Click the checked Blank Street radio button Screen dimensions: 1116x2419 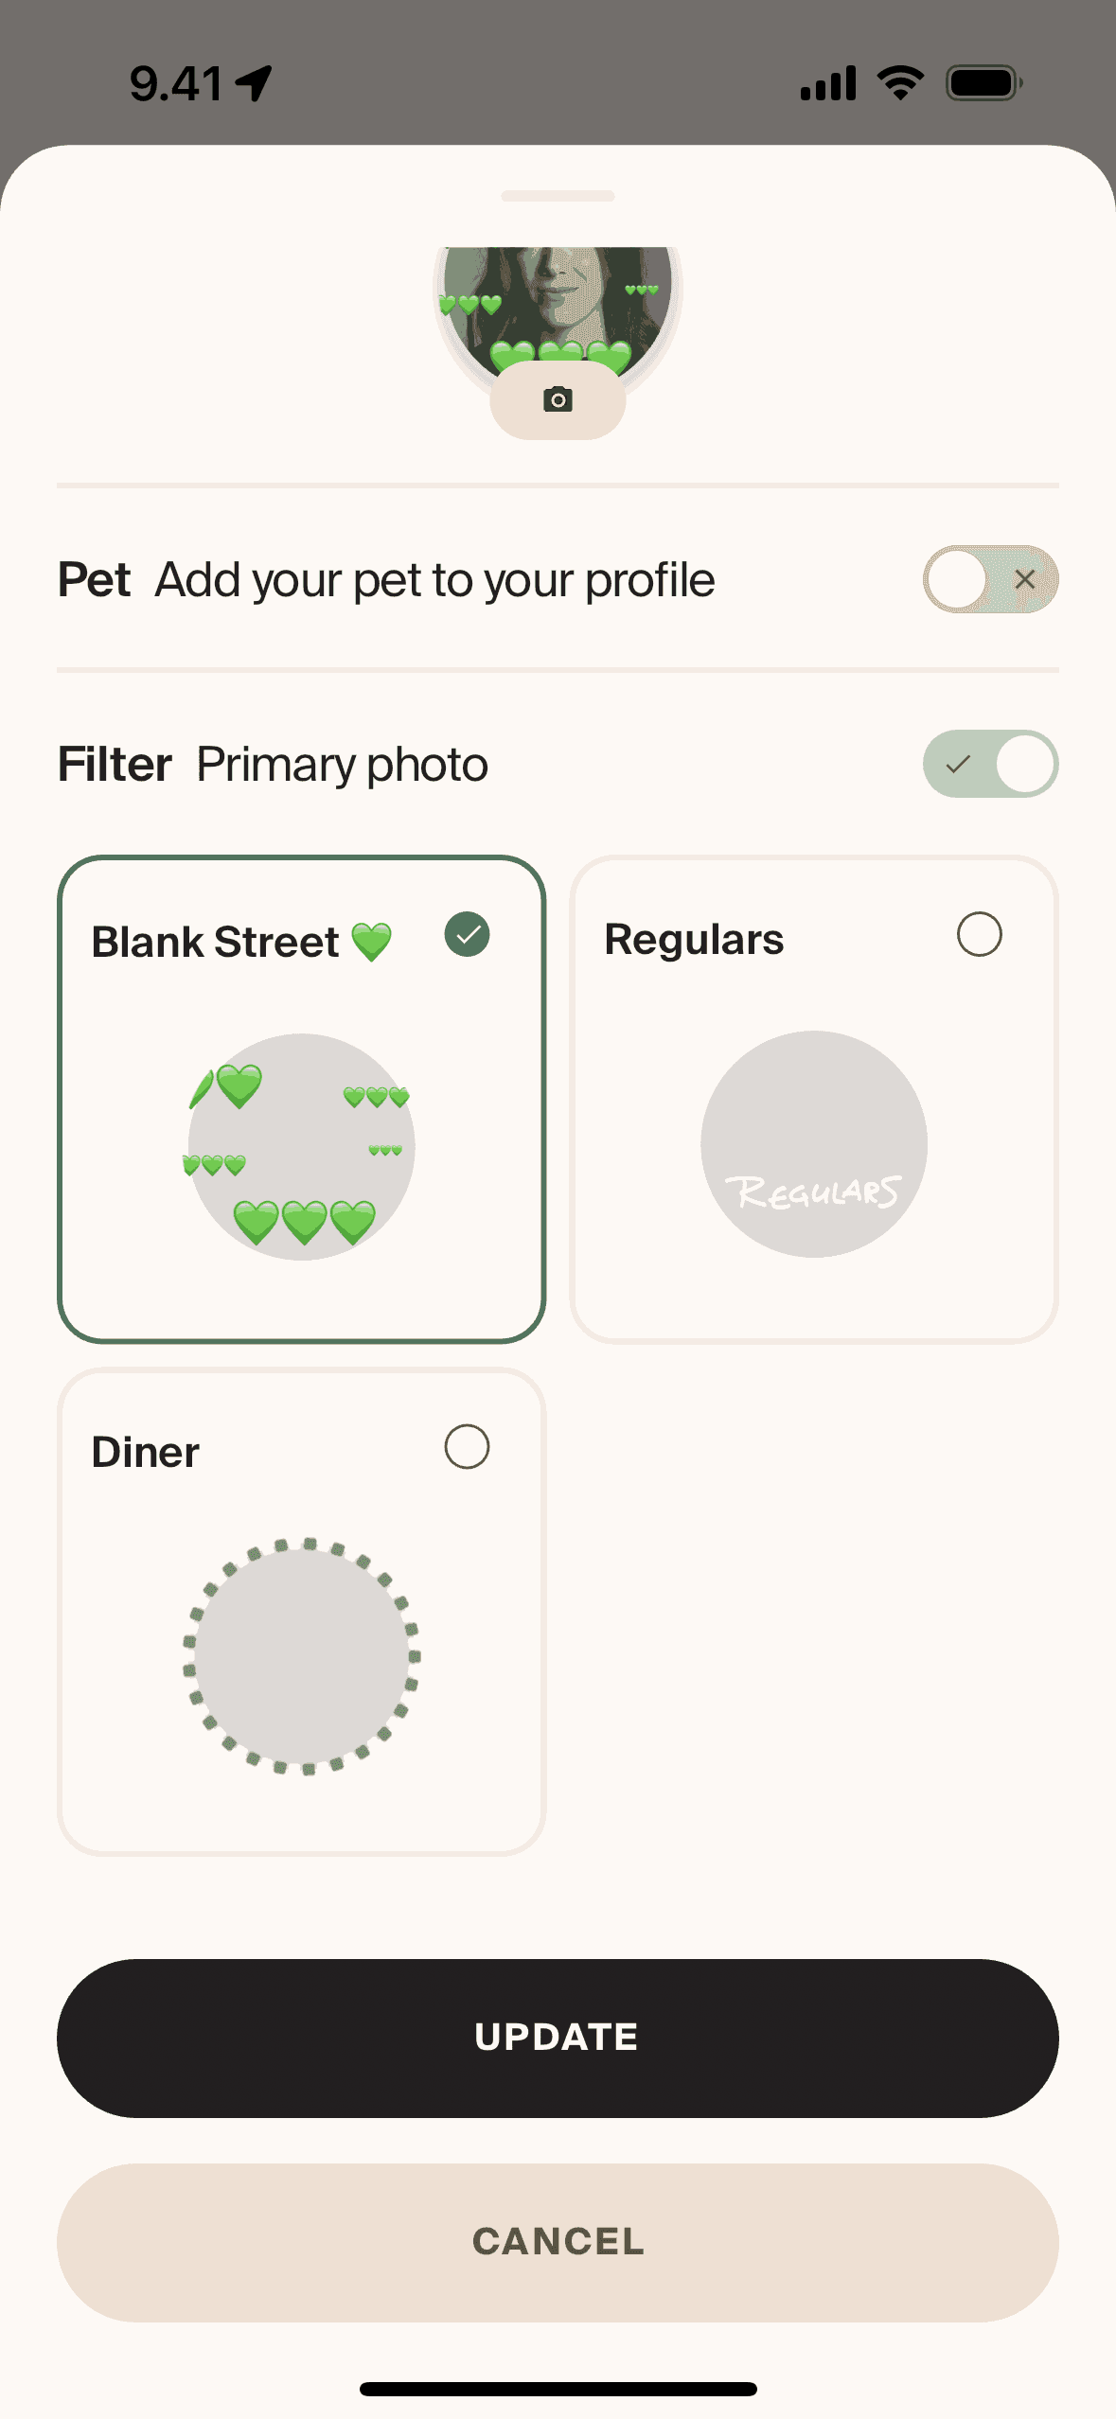click(x=467, y=935)
